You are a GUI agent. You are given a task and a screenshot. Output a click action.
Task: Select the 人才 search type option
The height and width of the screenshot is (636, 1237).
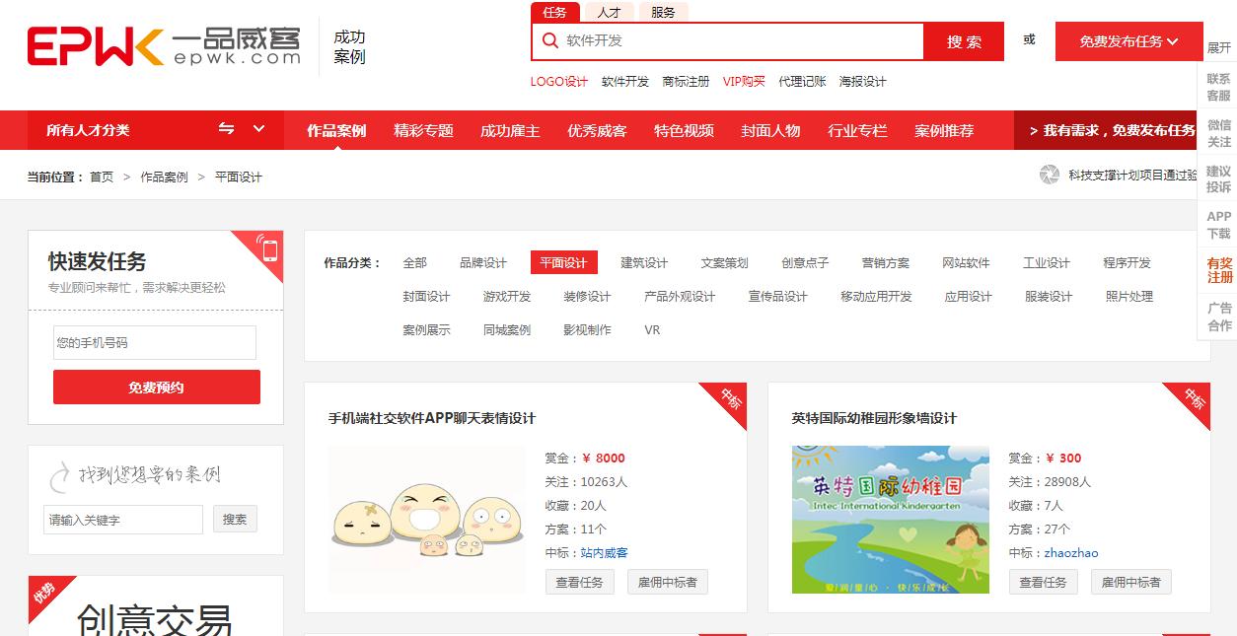[608, 13]
